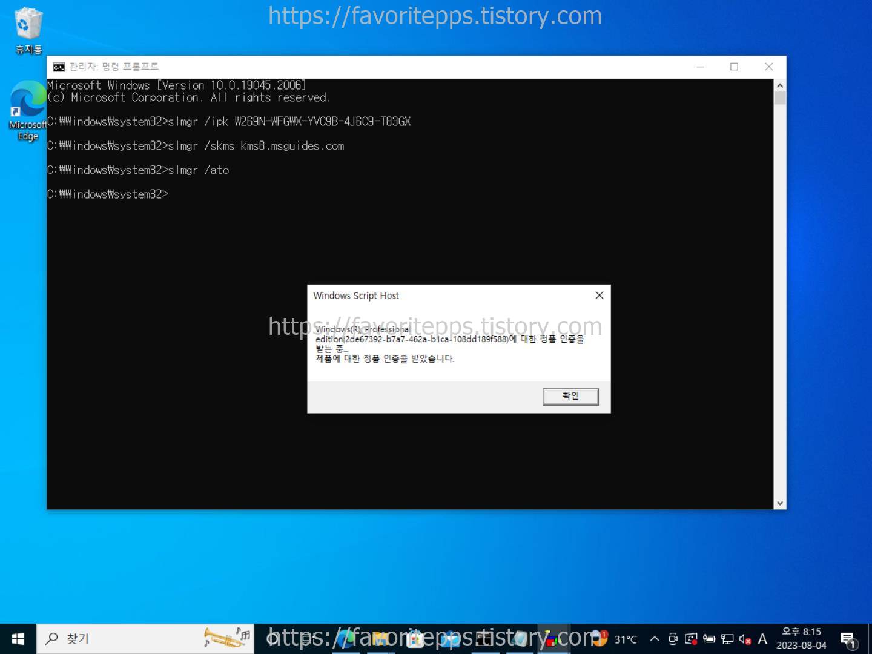Select the 휴지통 Recycle Bin desktop icon

coord(28,30)
